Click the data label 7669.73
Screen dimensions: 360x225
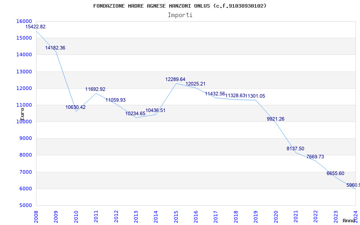(315, 157)
